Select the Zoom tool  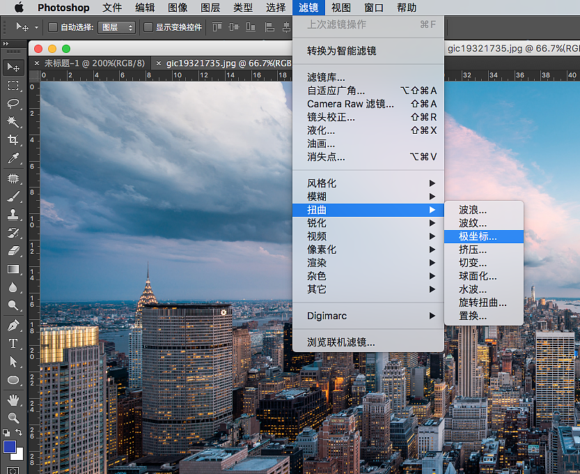(13, 418)
